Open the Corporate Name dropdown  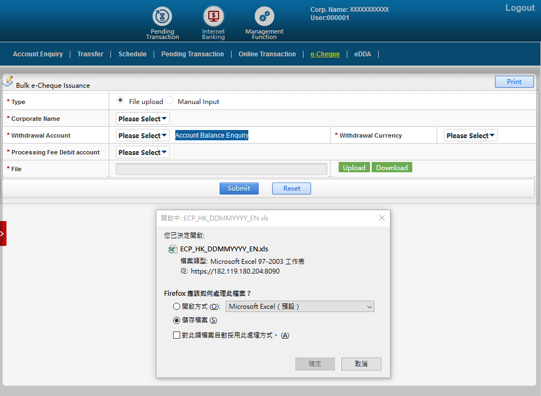click(143, 119)
